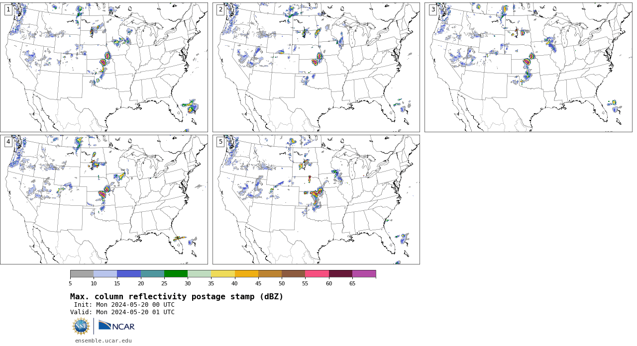Click the pale green 30 dBZ swatch

pos(199,274)
